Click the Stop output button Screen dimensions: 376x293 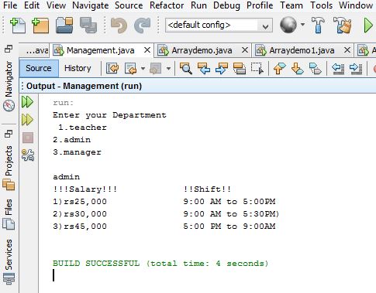[x=28, y=138]
